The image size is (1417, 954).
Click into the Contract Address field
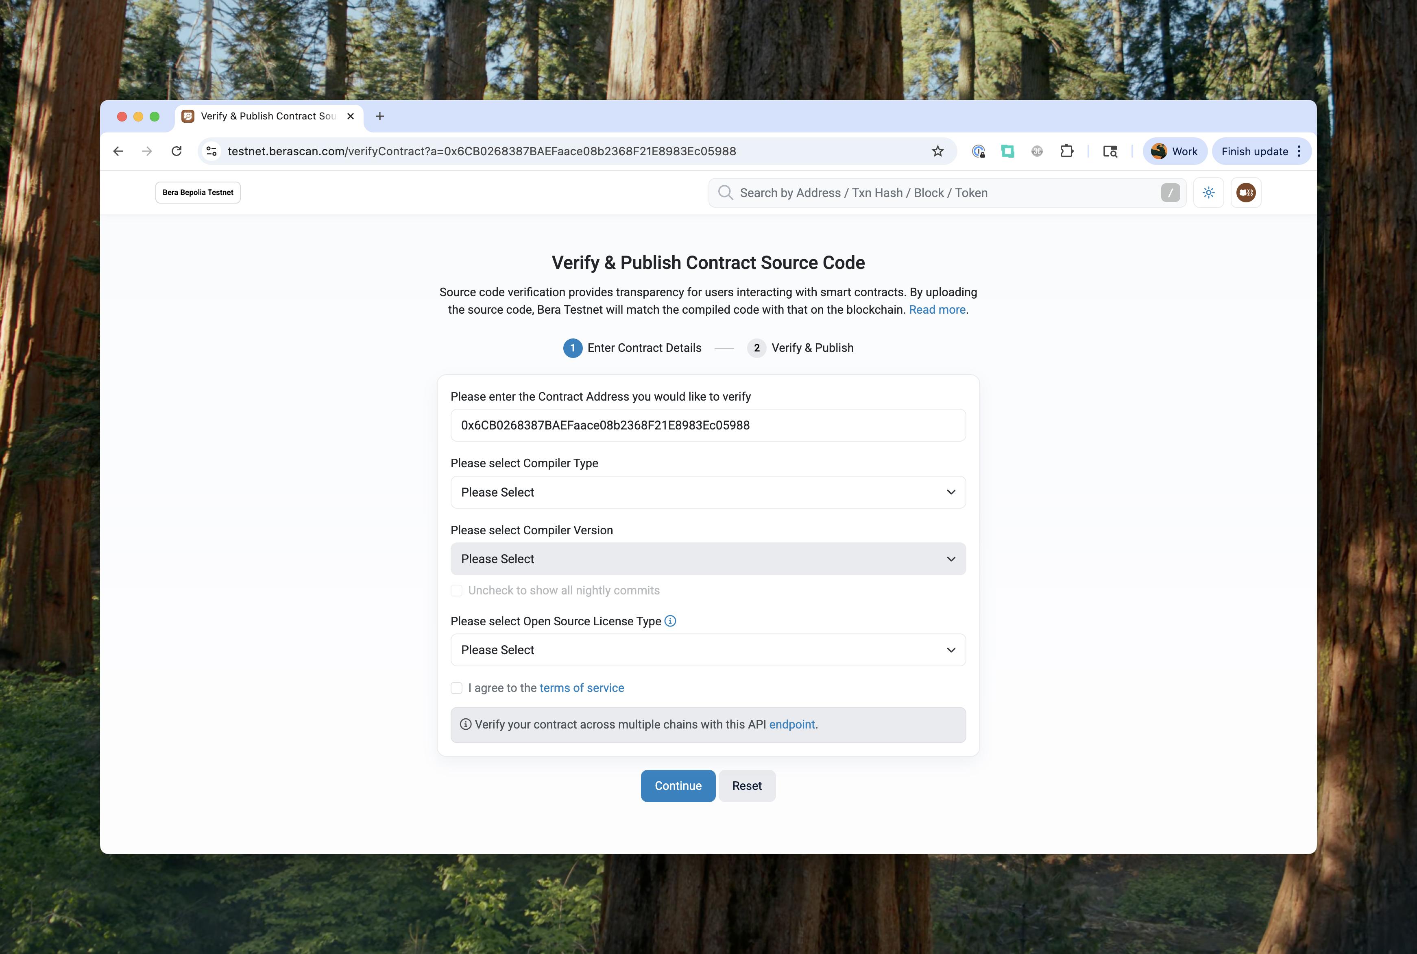708,425
